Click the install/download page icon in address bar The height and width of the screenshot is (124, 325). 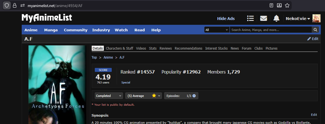279,5
